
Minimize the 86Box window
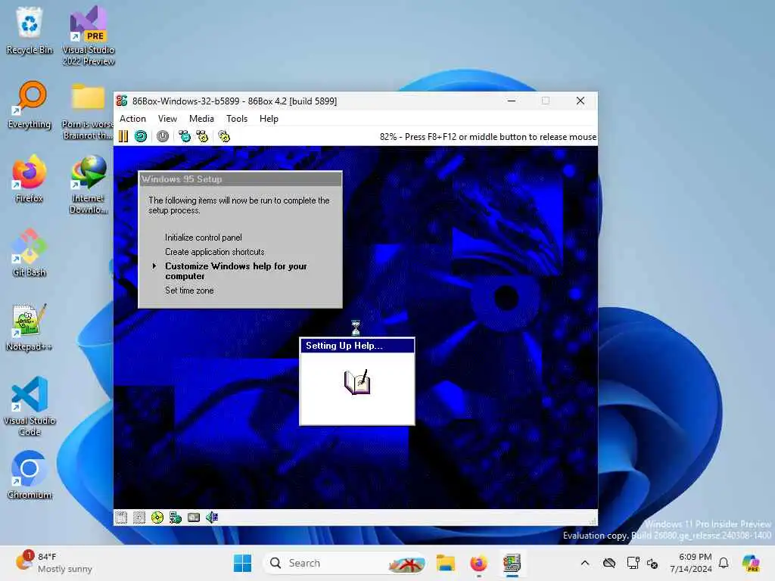coord(512,101)
